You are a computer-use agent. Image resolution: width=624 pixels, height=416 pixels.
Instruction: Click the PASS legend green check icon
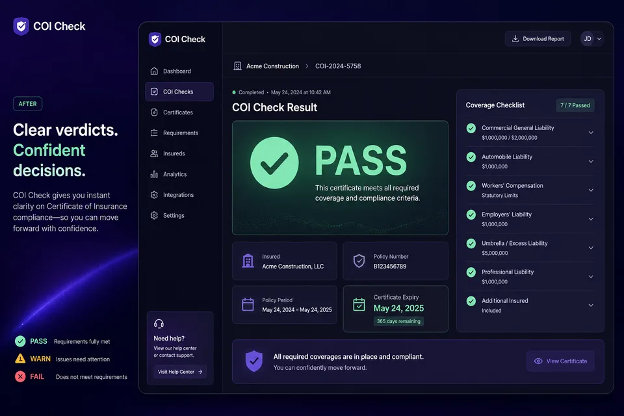click(x=20, y=341)
